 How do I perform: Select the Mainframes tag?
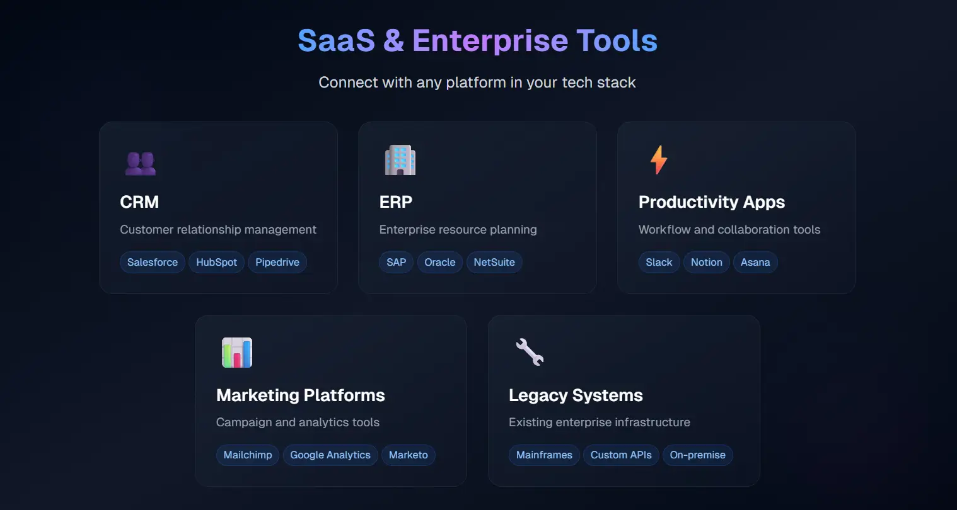pyautogui.click(x=544, y=455)
